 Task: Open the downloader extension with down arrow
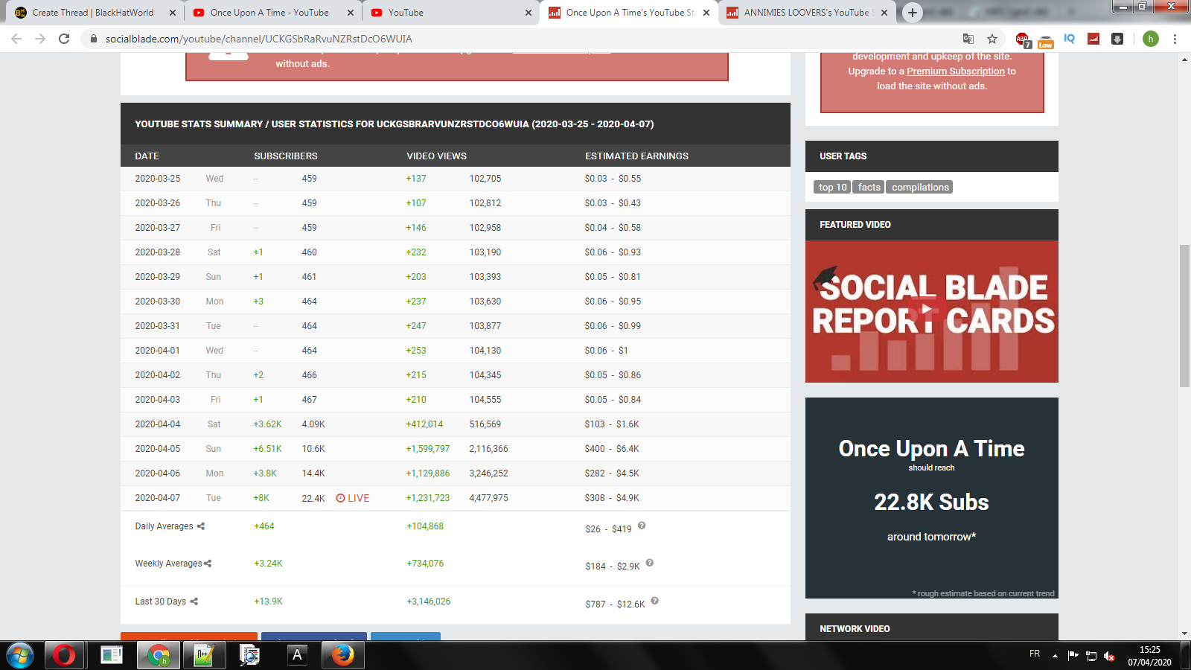[x=1117, y=39]
